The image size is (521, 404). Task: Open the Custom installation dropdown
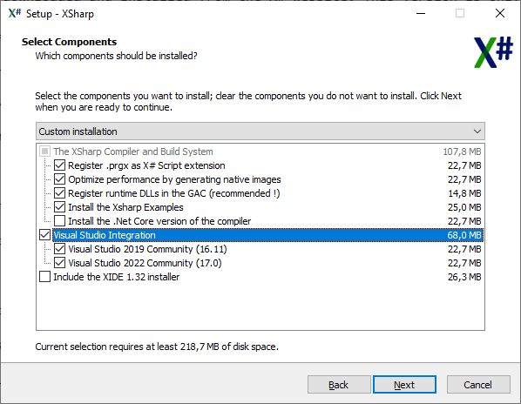click(x=260, y=131)
